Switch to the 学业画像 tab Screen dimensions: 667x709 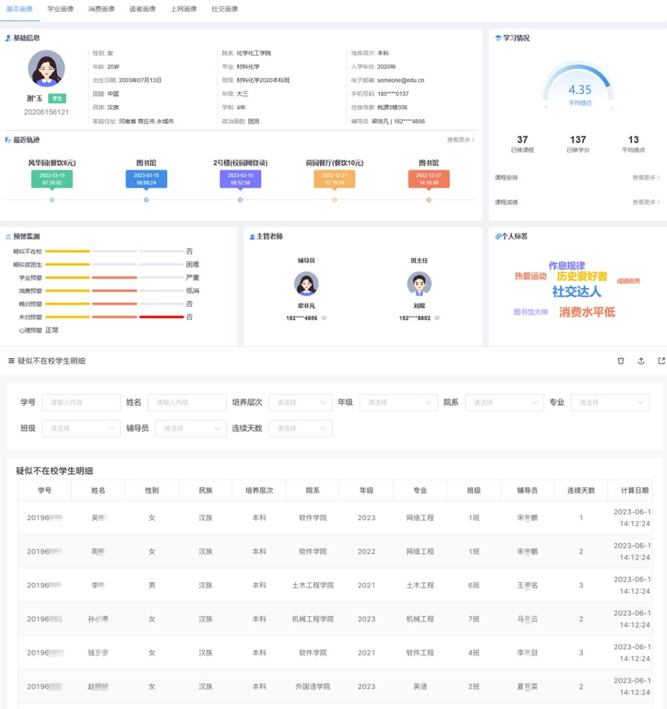click(x=61, y=9)
